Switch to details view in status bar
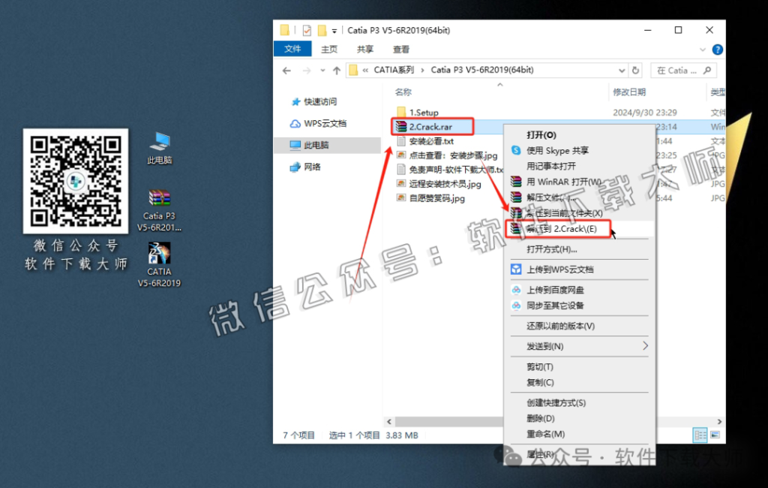This screenshot has width=768, height=488. click(700, 435)
